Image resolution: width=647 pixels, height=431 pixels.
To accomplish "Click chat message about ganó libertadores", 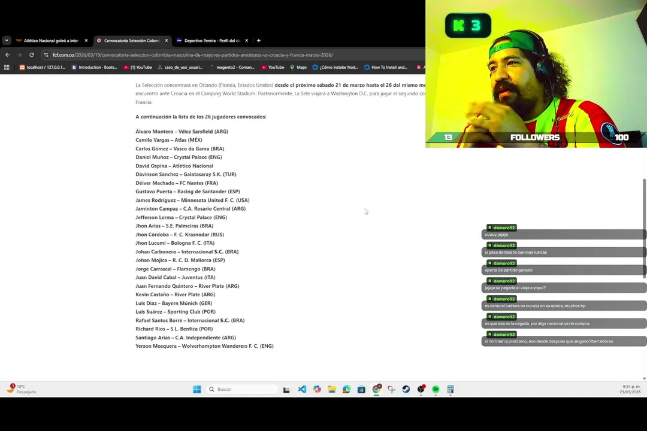I will pyautogui.click(x=563, y=341).
